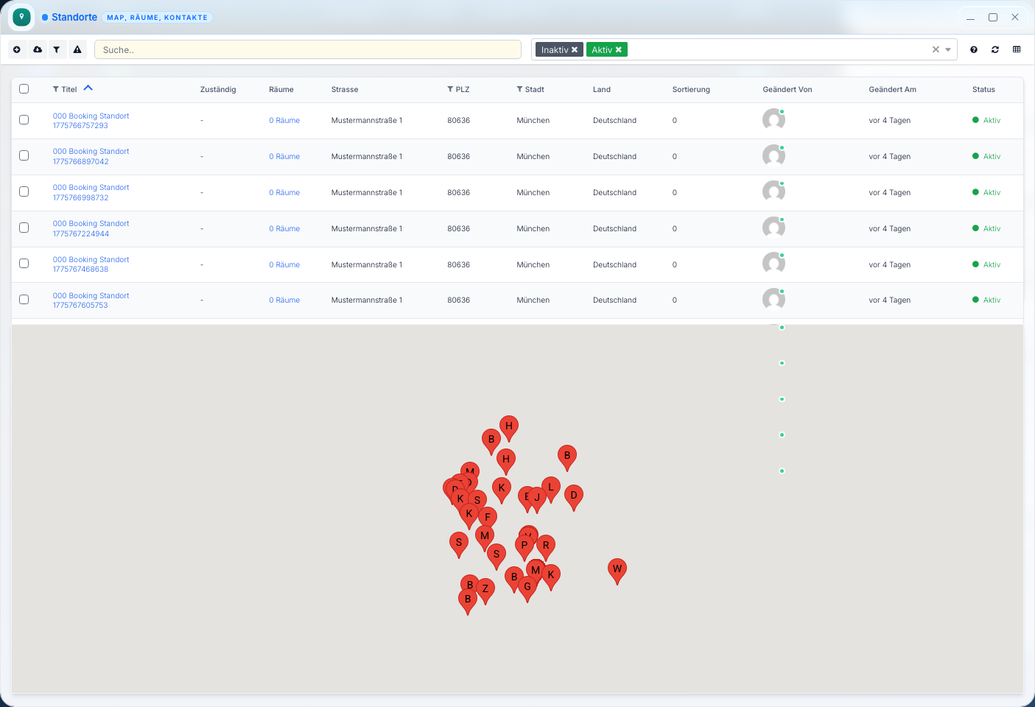Focus the Suche search field
This screenshot has height=707, width=1035.
308,49
